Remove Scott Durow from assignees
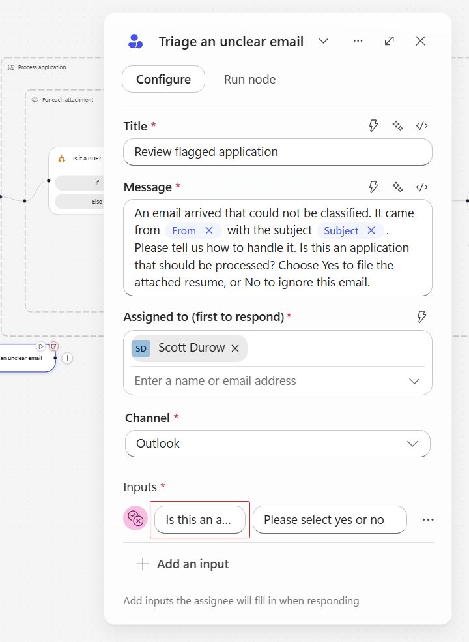This screenshot has width=469, height=642. point(235,348)
